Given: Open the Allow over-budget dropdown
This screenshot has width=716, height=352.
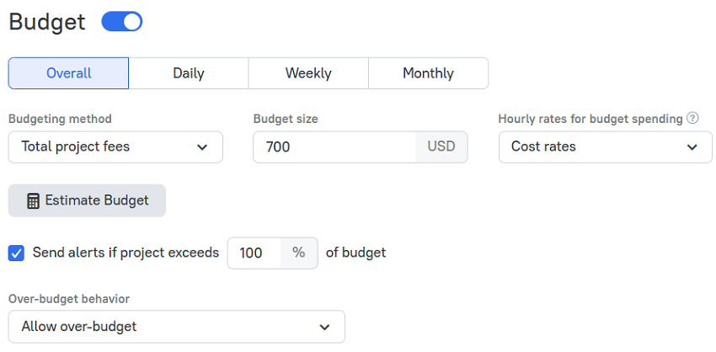Looking at the screenshot, I should point(177,327).
